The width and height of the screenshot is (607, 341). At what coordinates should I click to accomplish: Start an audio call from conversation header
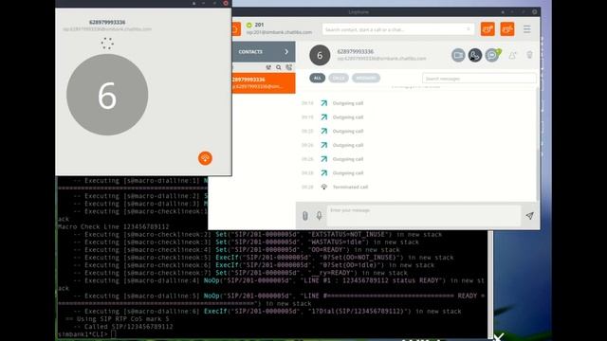475,55
